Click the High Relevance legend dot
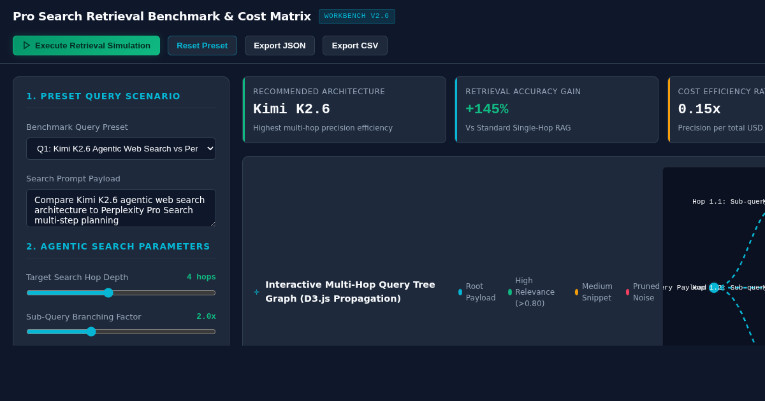The width and height of the screenshot is (765, 401). point(510,292)
